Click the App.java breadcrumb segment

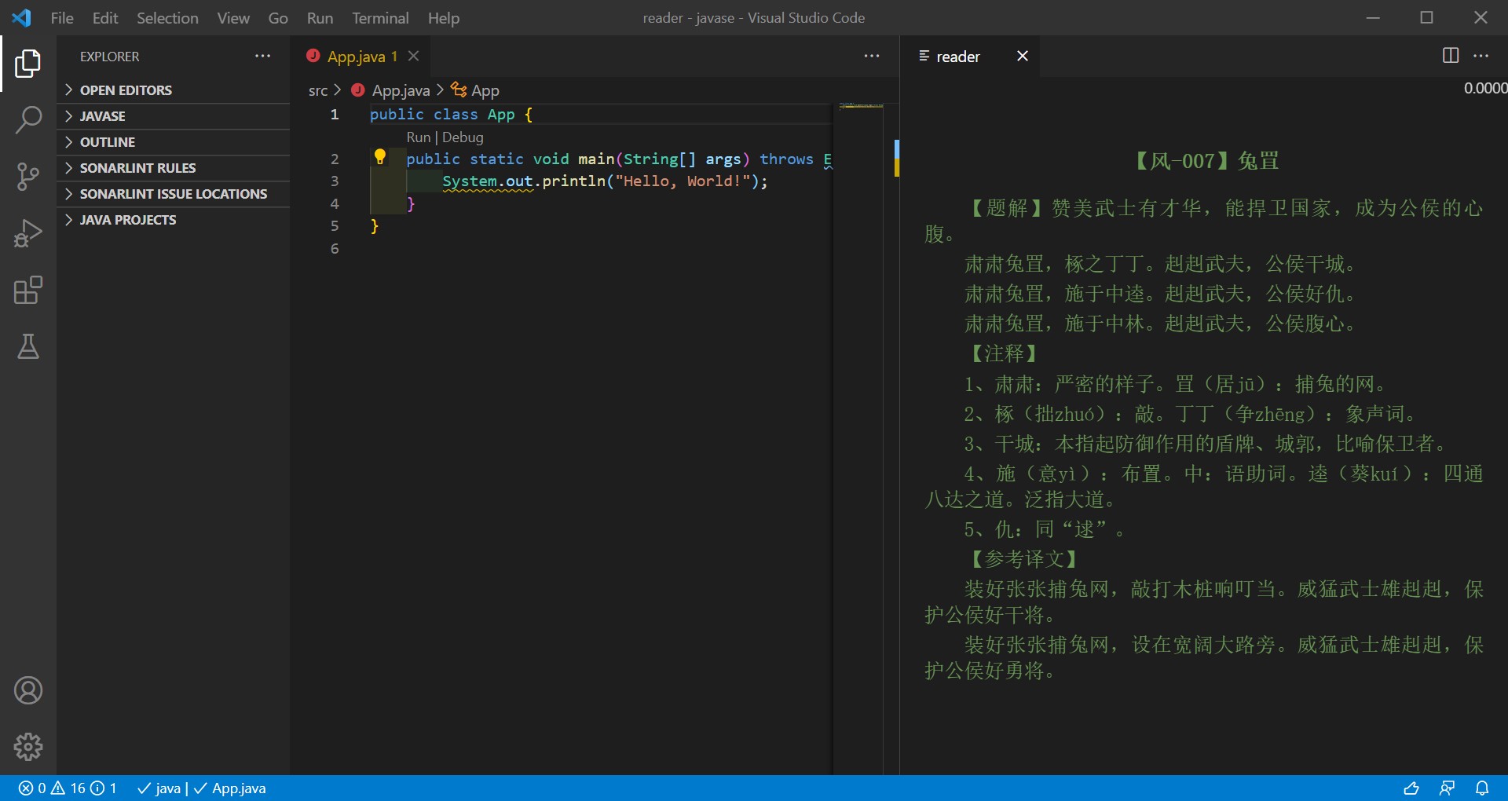pos(390,90)
